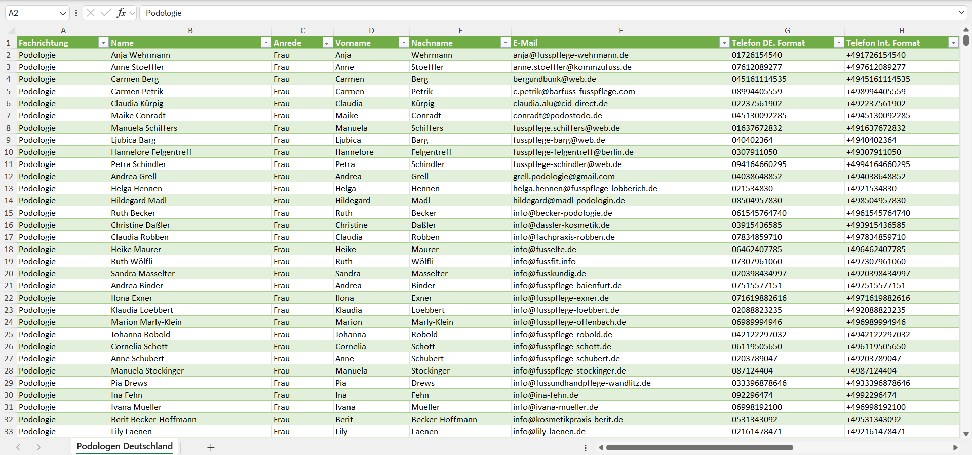This screenshot has height=455, width=972.
Task: Open the Name Box dropdown list
Action: pyautogui.click(x=63, y=13)
